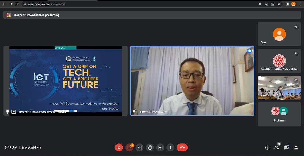Turn on the camera

point(129,147)
